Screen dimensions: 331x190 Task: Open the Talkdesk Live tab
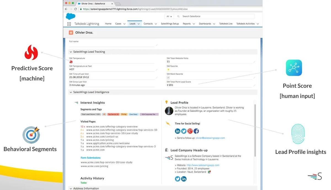click(x=226, y=24)
